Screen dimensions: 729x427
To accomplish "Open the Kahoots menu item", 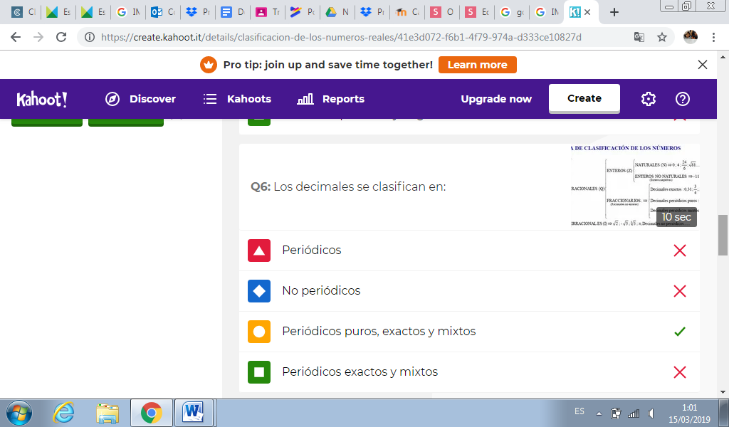I will (x=248, y=99).
